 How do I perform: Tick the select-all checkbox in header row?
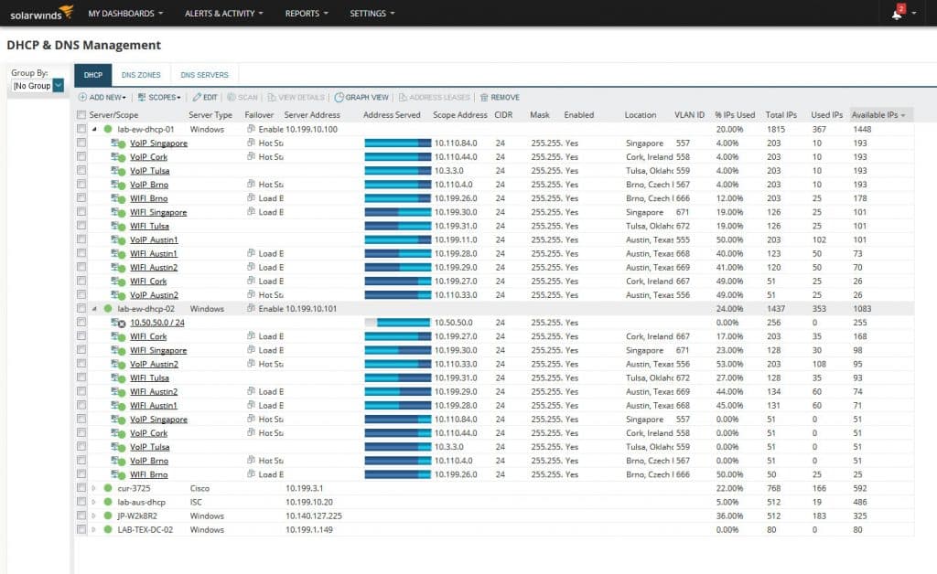82,114
